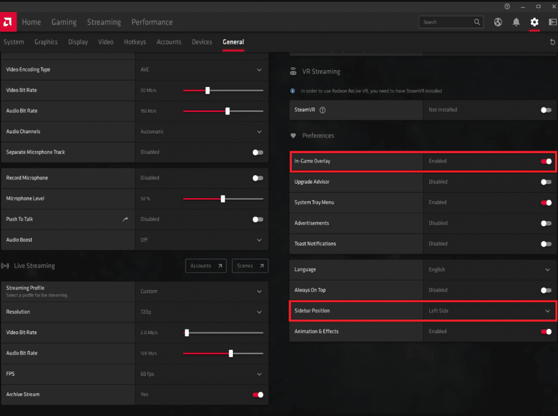Open the sidebar panel icon

[552, 22]
